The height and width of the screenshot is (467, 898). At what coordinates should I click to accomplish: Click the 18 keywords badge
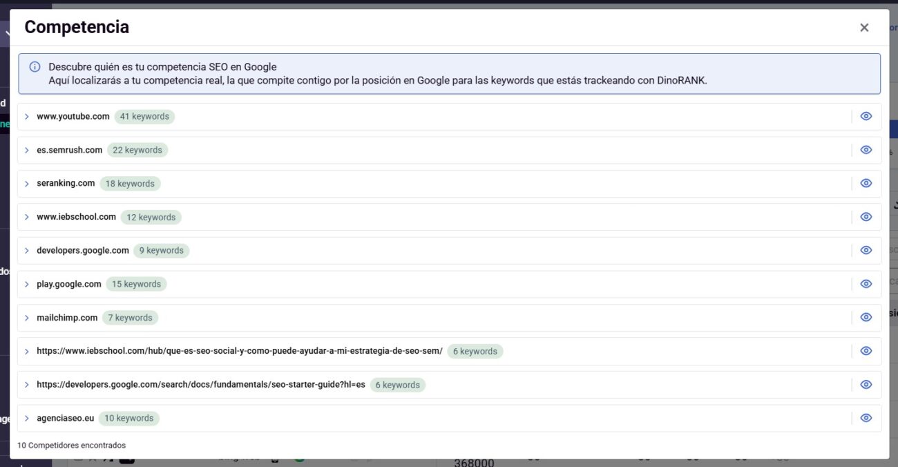(x=130, y=184)
